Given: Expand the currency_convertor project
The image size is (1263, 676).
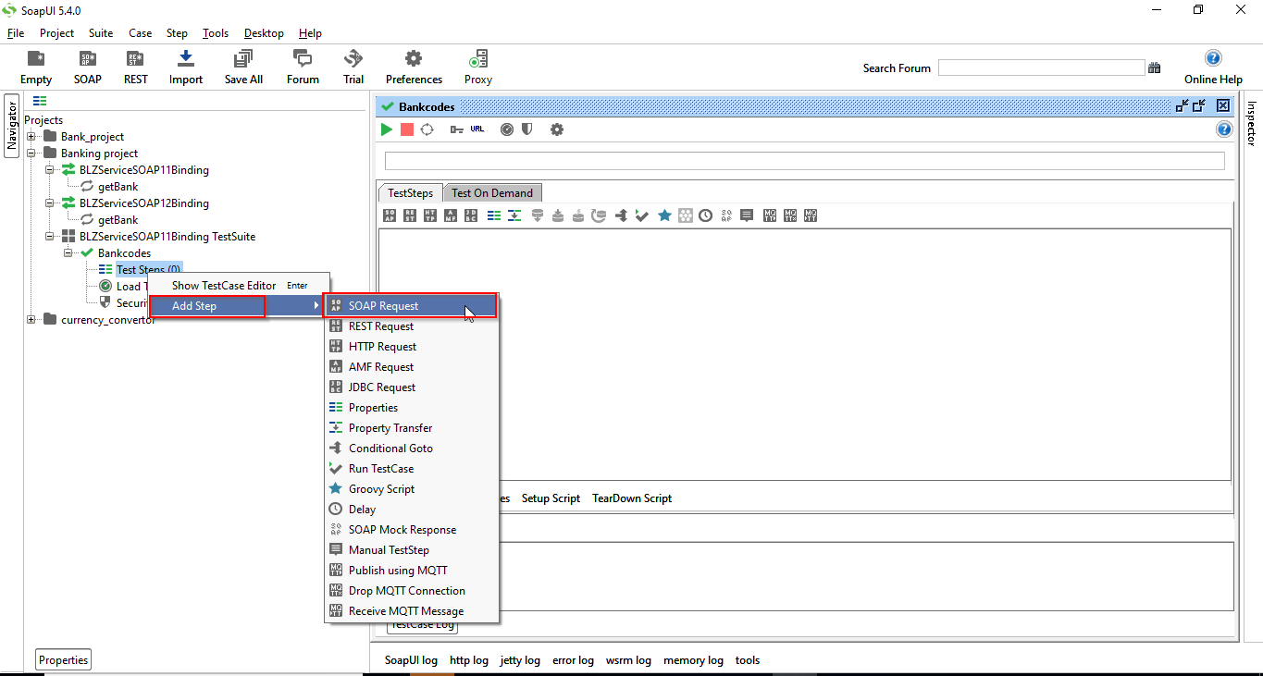Looking at the screenshot, I should 31,319.
